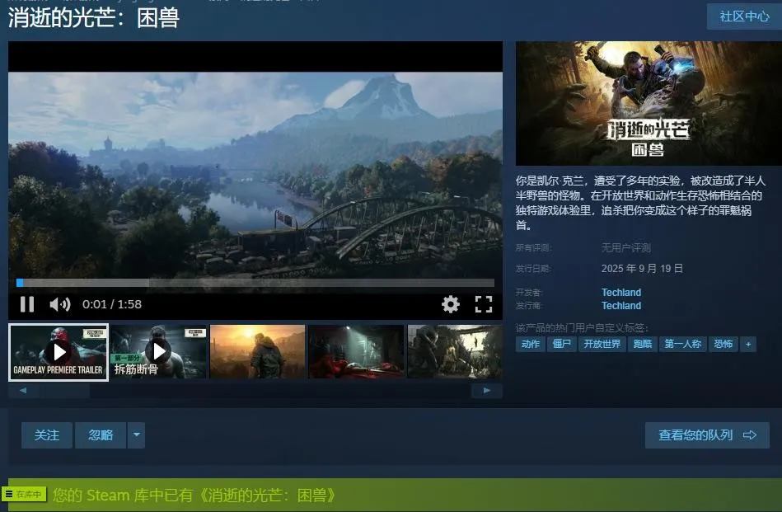Screen dimensions: 782x512
Task: Pause the gameplay trailer video
Action: coord(27,304)
